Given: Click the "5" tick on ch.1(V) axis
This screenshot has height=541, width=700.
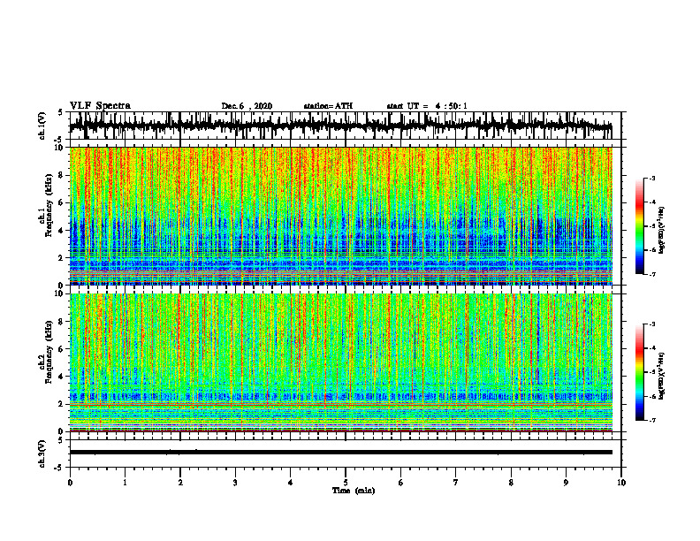Looking at the screenshot, I should coord(60,113).
